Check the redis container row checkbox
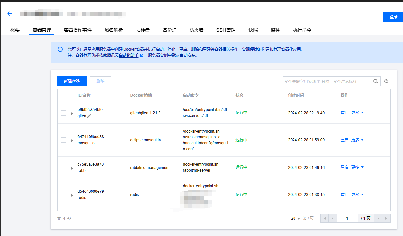Image resolution: width=403 pixels, height=236 pixels. pos(63,195)
